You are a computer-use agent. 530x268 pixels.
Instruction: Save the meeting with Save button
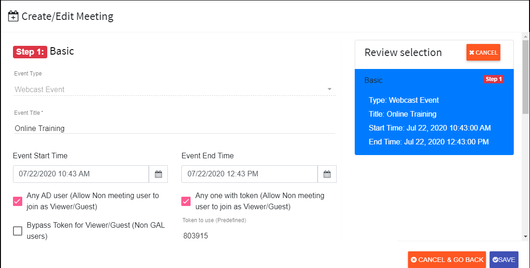(504, 260)
